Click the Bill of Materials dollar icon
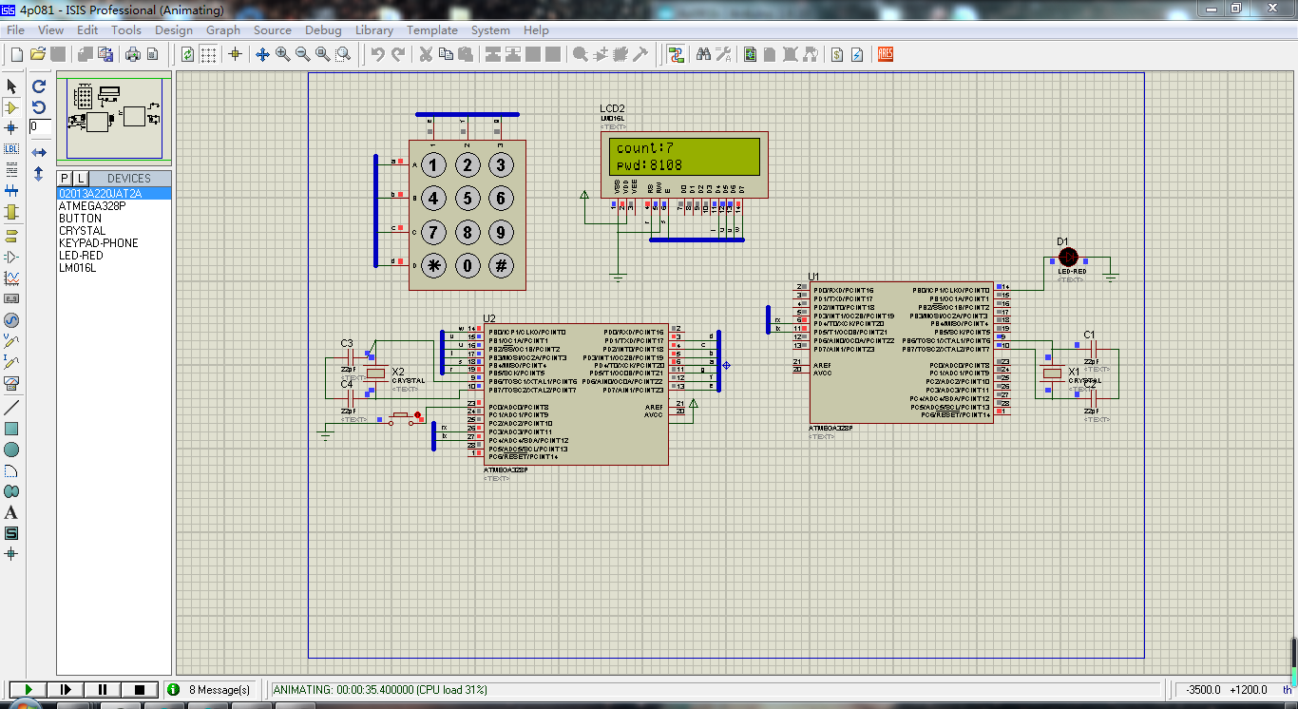The height and width of the screenshot is (709, 1298). pos(836,54)
